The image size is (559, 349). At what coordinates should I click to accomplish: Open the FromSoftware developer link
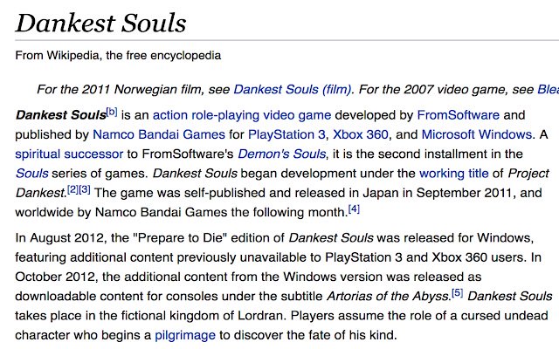coord(458,115)
